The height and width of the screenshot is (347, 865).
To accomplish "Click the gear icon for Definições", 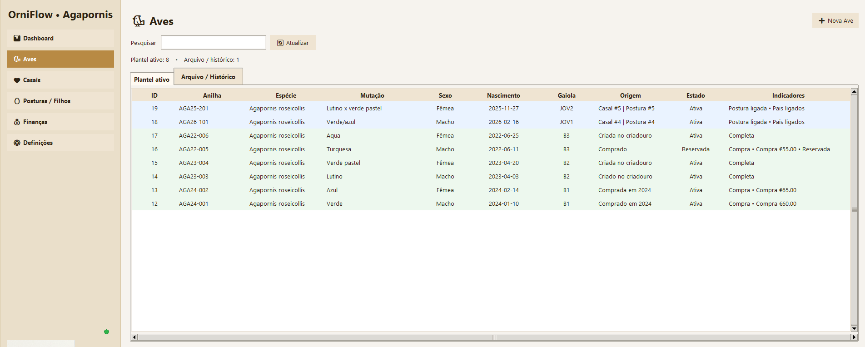I will (x=17, y=143).
